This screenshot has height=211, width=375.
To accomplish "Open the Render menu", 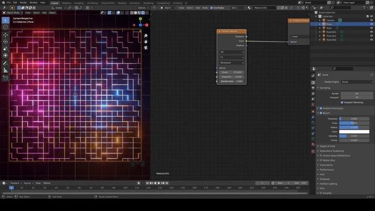I will point(23,2).
